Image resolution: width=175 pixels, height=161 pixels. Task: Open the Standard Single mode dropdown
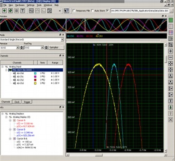point(62,40)
